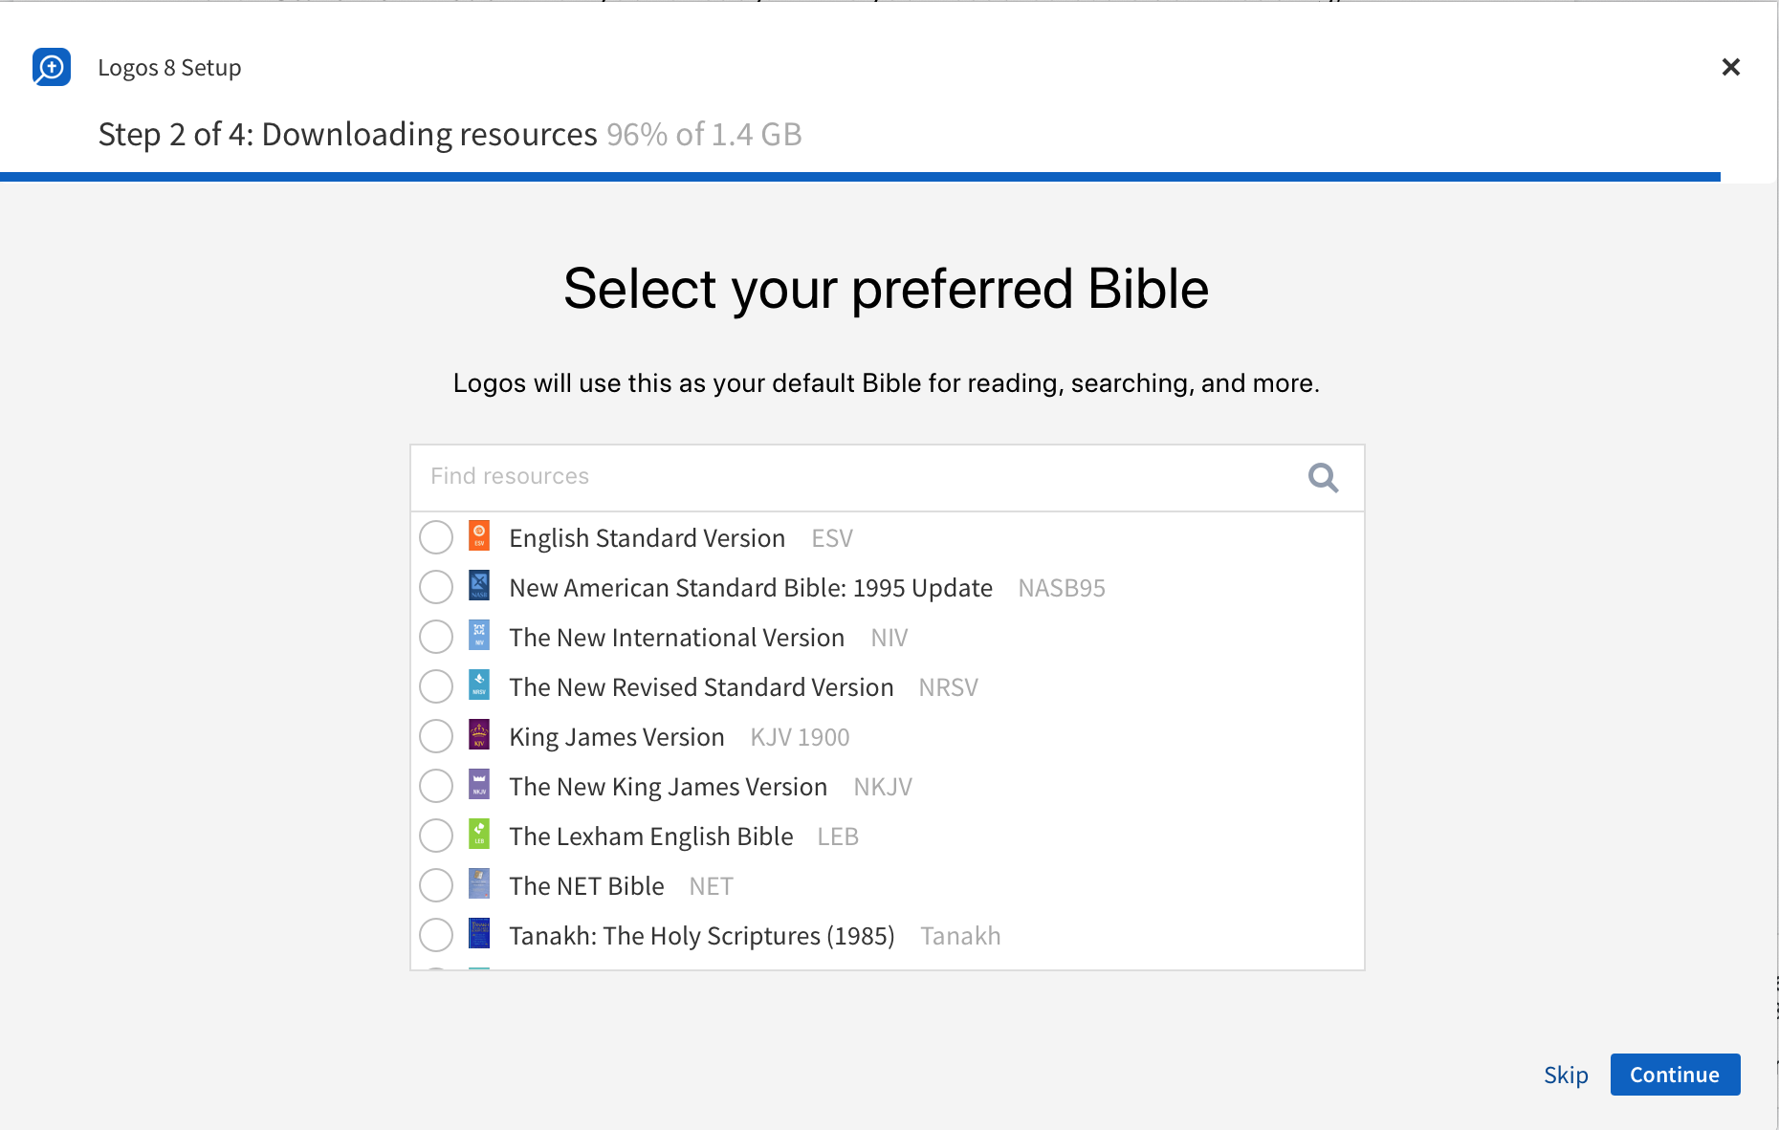Select New Revised Standard Version radio button

click(x=436, y=686)
